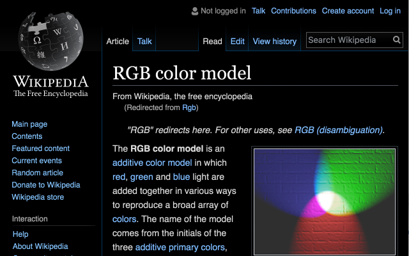The width and height of the screenshot is (409, 256).
Task: Open additive color model link
Action: (152, 163)
